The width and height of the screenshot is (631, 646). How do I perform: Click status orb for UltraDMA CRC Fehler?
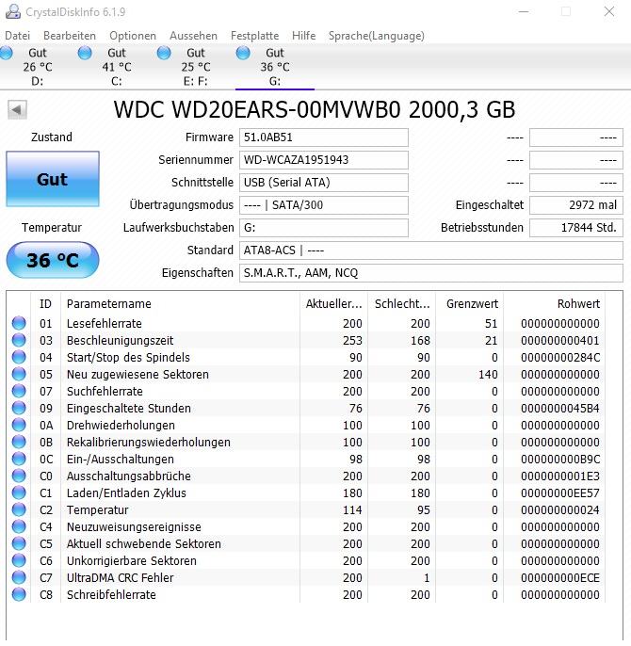pos(19,577)
